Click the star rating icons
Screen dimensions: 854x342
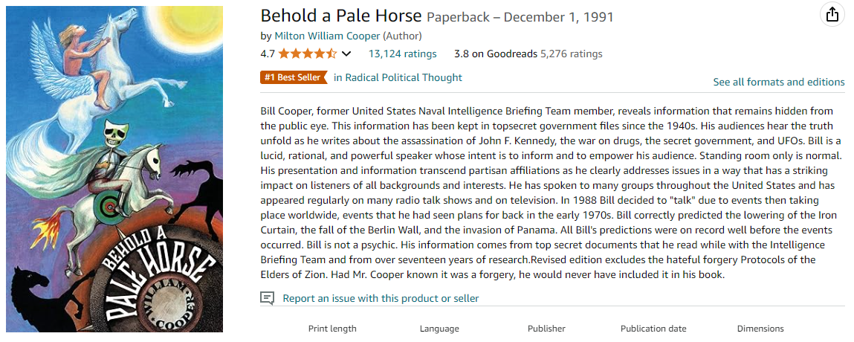click(308, 54)
